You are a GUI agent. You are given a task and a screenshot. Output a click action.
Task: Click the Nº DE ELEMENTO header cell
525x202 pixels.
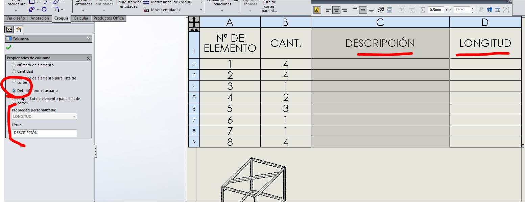coord(230,43)
